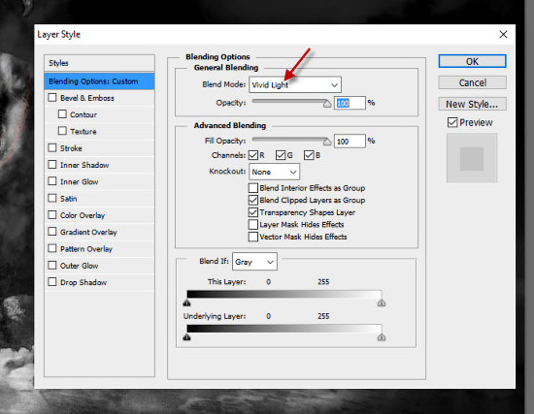This screenshot has height=414, width=534.
Task: Enable the Stroke checkbox
Action: (x=52, y=147)
